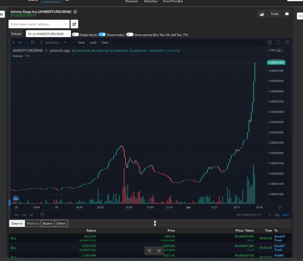Open the 0xa2d7 transaction link

(x=280, y=246)
